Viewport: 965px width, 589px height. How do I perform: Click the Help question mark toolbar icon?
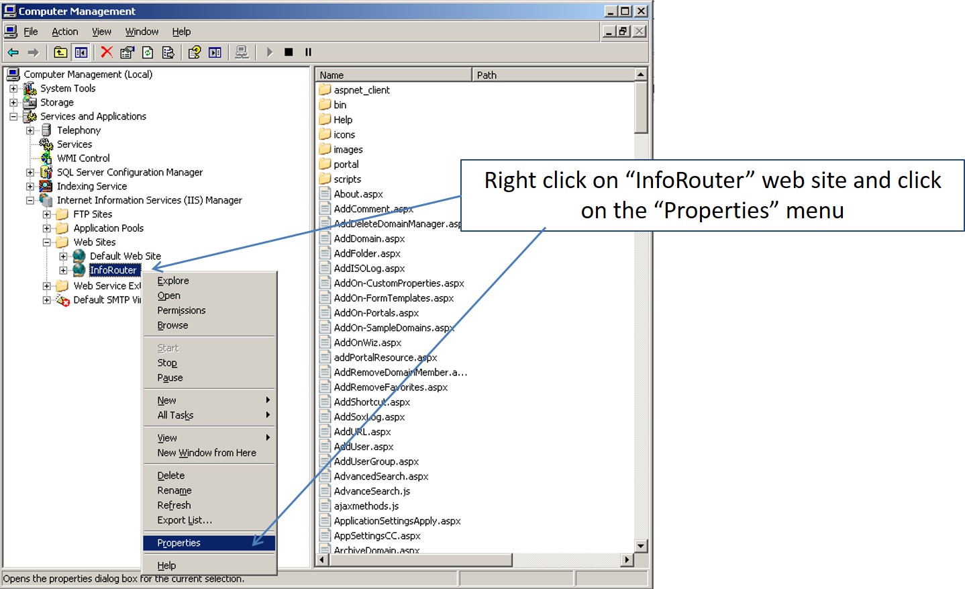tap(194, 52)
